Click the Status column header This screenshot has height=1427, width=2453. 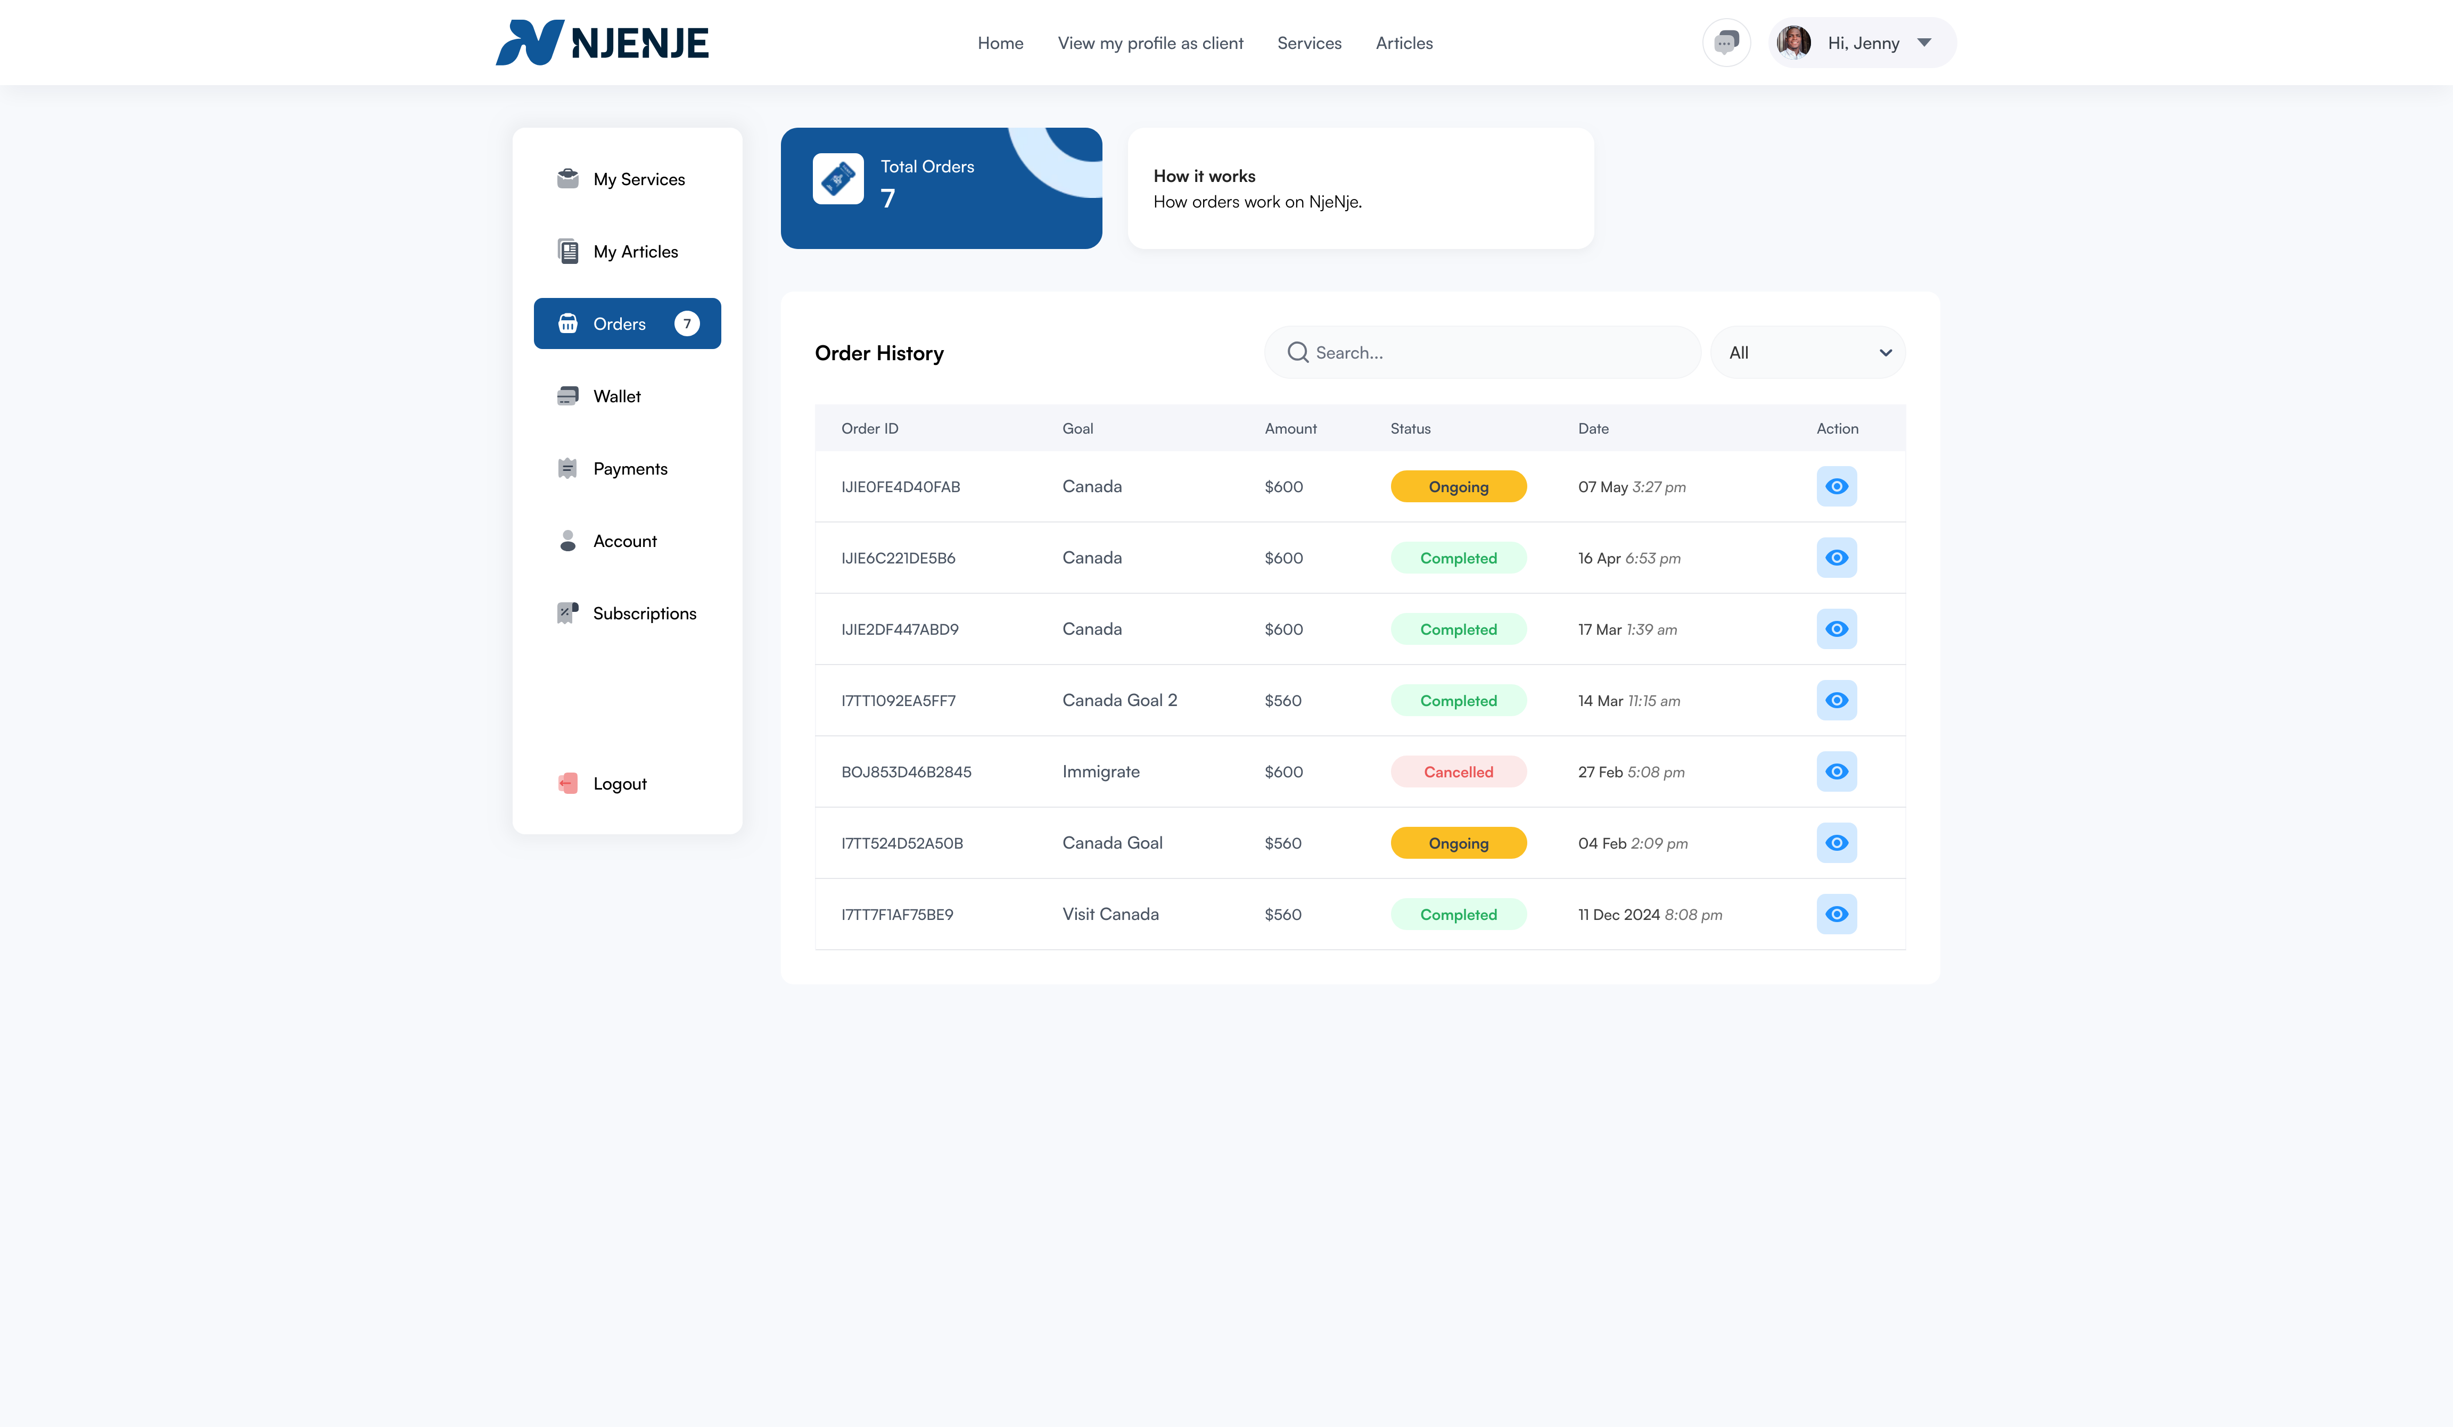point(1410,428)
